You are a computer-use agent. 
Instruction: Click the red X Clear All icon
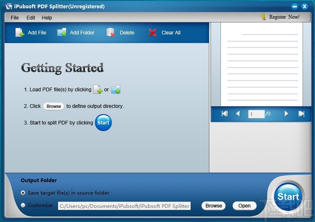[x=153, y=33]
